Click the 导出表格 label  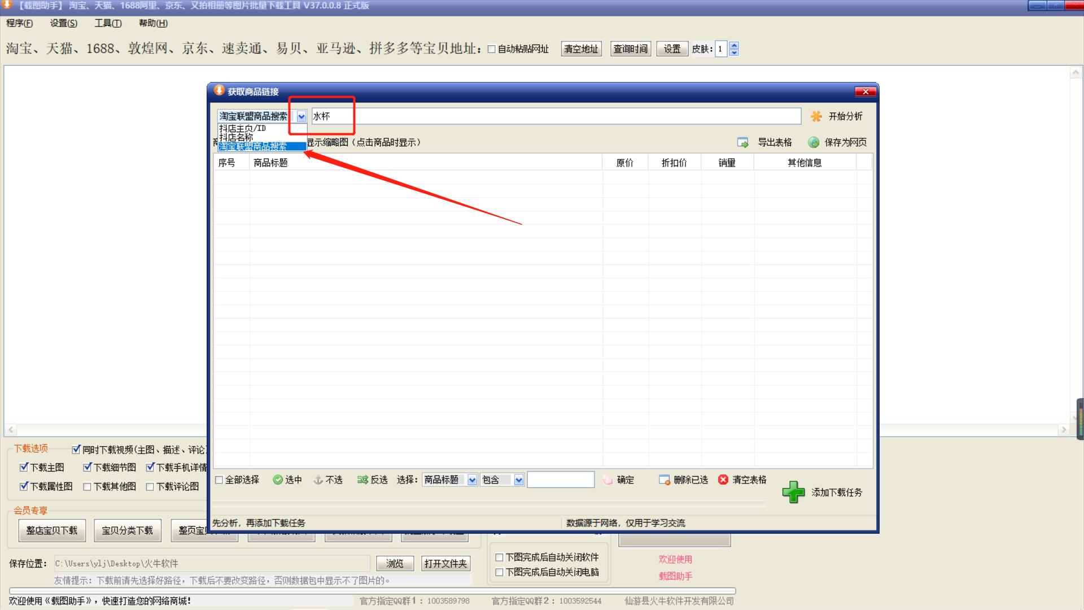click(775, 142)
